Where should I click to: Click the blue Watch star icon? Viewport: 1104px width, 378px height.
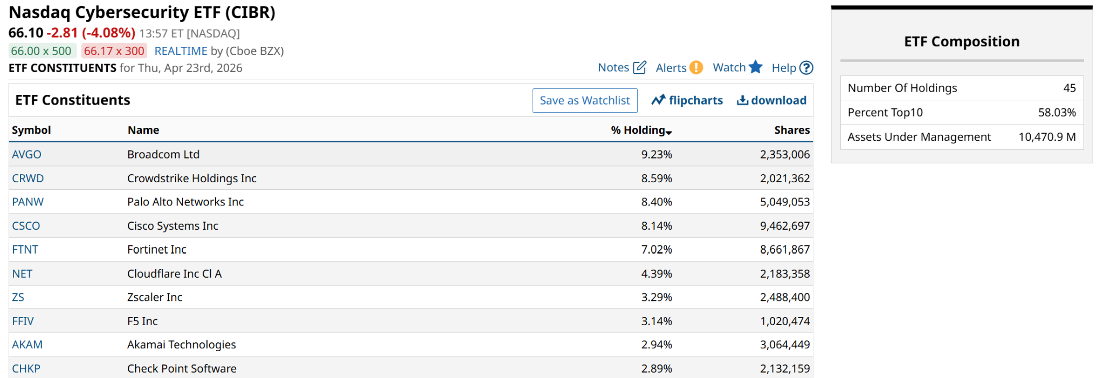[x=756, y=67]
